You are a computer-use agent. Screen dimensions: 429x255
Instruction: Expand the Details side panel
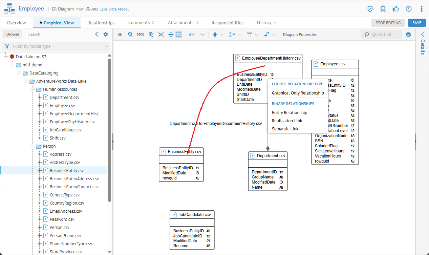pos(422,35)
